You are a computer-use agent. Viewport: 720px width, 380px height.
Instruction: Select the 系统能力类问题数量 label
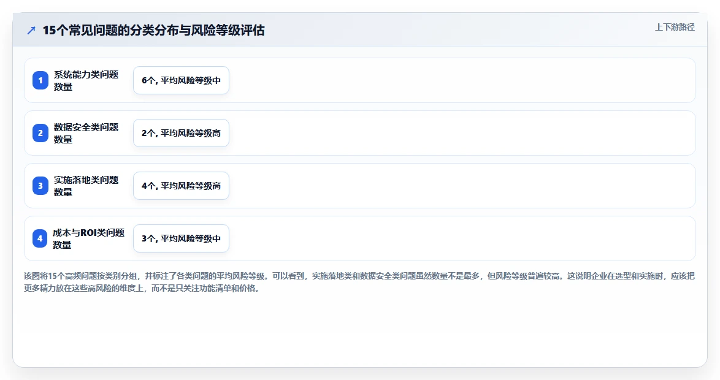tap(86, 80)
